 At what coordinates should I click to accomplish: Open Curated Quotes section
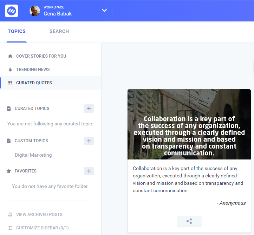[x=34, y=83]
